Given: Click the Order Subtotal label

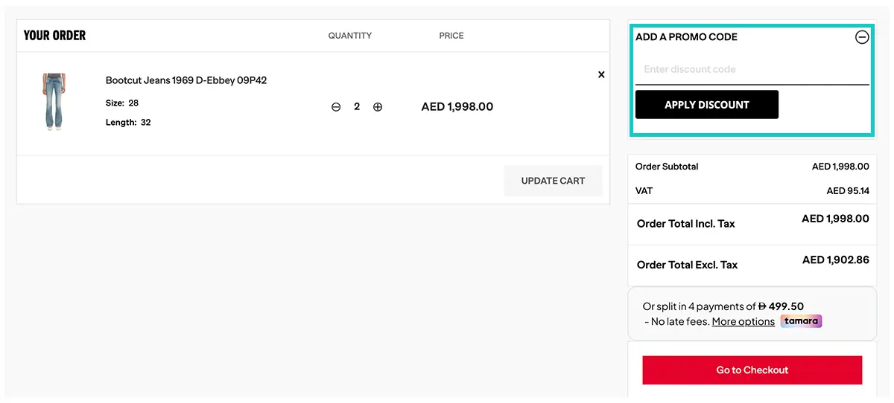Looking at the screenshot, I should 667,167.
